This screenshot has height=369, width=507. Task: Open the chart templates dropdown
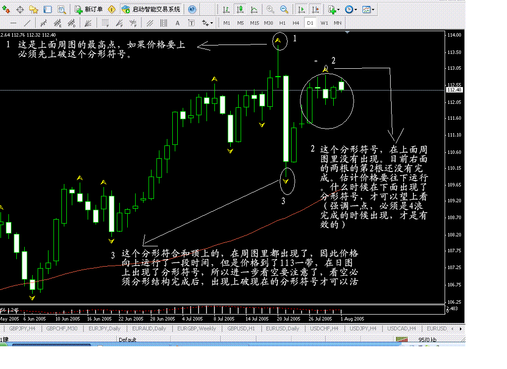(x=368, y=9)
